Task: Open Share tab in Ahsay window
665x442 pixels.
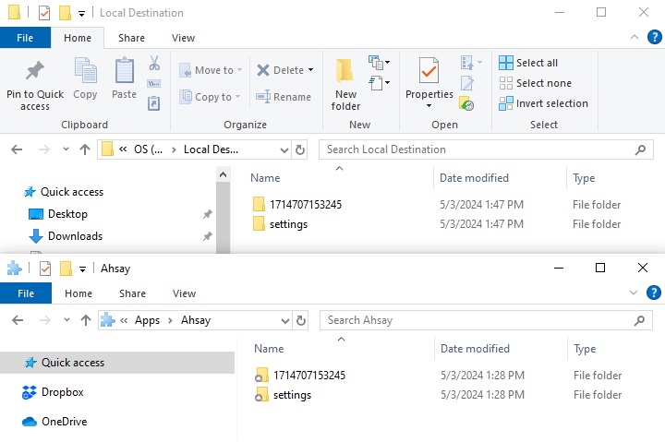Action: point(132,293)
